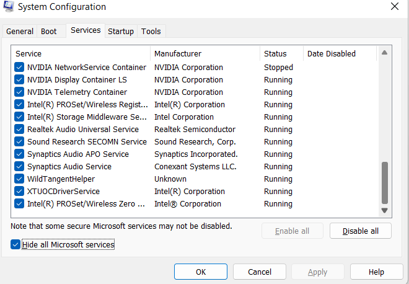Select Realtek Audio Universal Service name
The image size is (409, 284).
pos(83,129)
